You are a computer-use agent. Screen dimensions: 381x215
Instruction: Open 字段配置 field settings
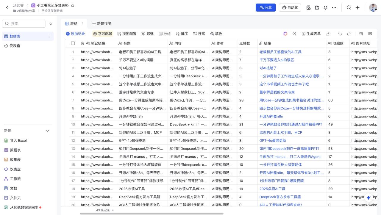103,34
